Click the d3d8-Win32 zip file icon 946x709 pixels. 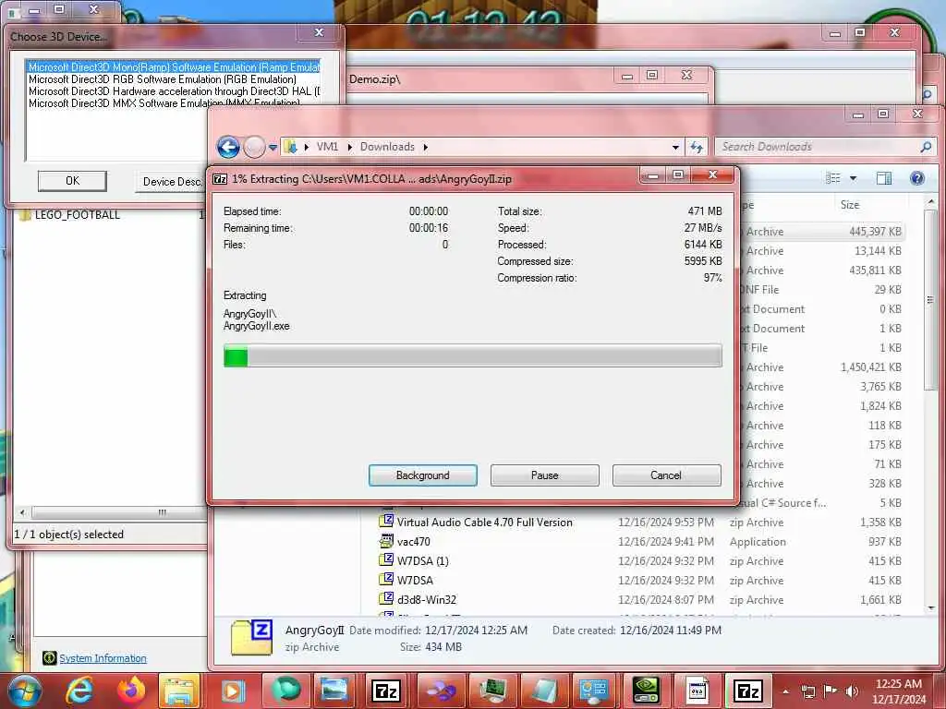(x=386, y=598)
